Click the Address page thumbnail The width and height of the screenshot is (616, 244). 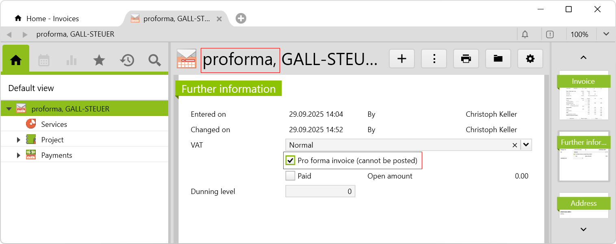point(583,207)
